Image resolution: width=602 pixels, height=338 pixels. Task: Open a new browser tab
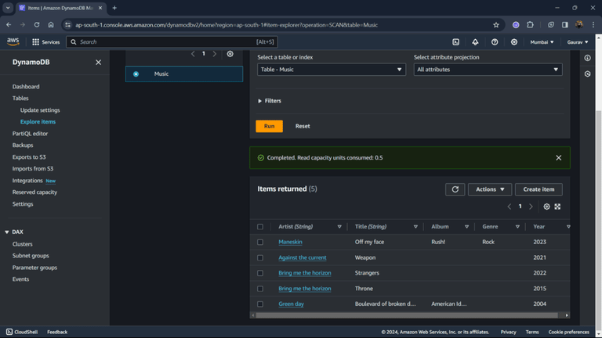click(114, 8)
